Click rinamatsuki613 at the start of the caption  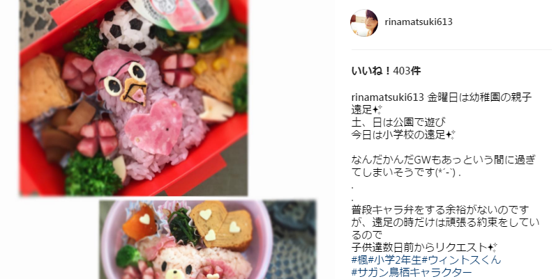pyautogui.click(x=388, y=97)
